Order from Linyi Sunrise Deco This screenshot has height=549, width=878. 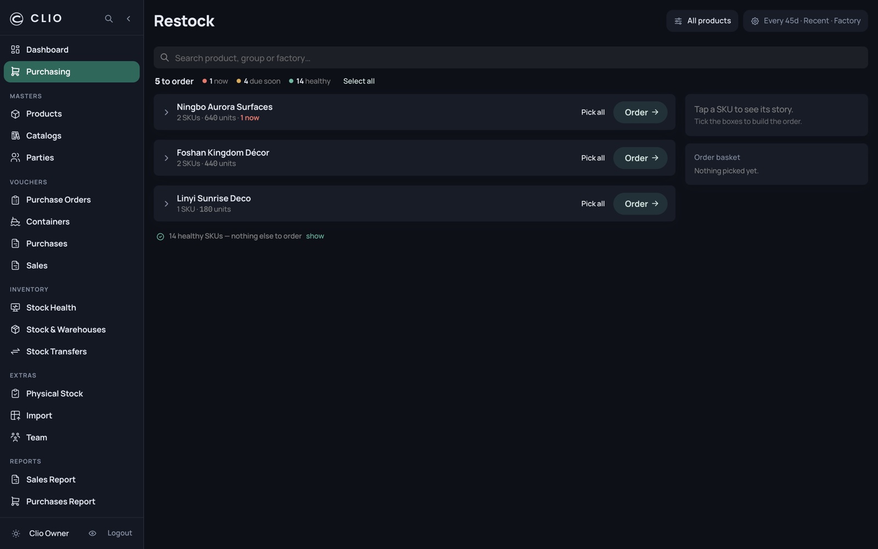tap(640, 204)
